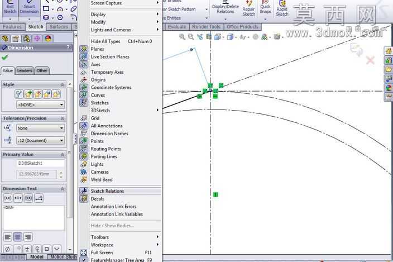Toggle Sketch Relations visibility
Image resolution: width=393 pixels, height=262 pixels.
pos(120,191)
